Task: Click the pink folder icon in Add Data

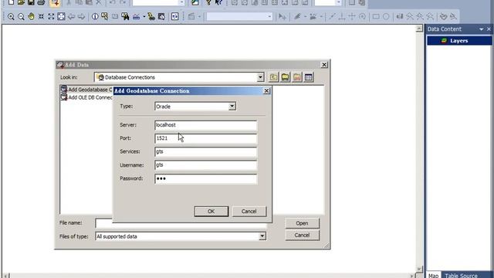Action: click(x=296, y=77)
